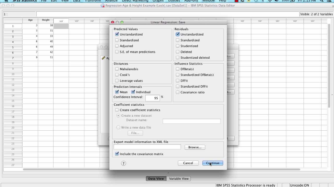Uncheck Include the covariance matrix

117,154
